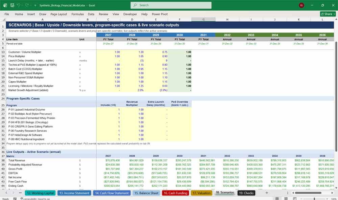Viewport: 338px width, 200px height.
Task: Click Accessibility: Good to go status
Action: tap(35, 199)
